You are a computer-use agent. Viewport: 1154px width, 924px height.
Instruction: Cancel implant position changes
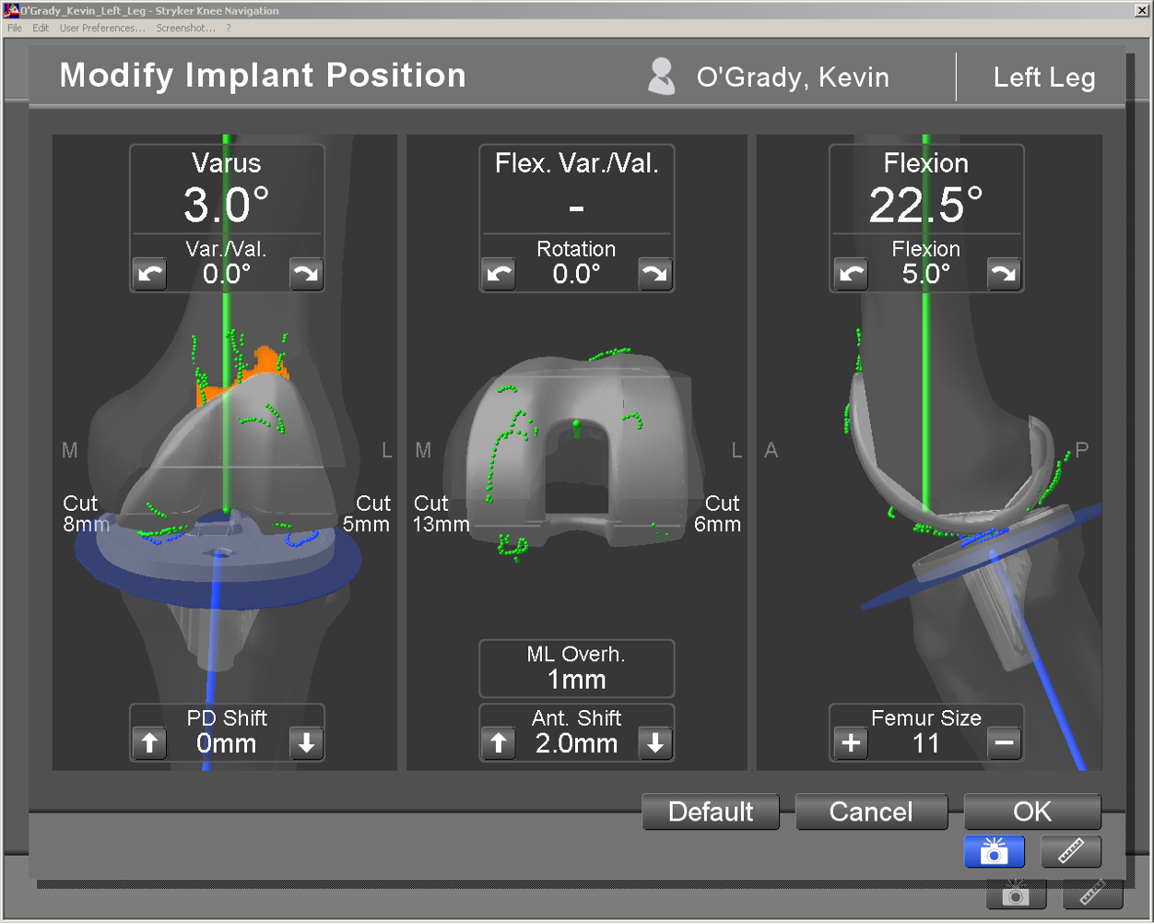(x=871, y=811)
